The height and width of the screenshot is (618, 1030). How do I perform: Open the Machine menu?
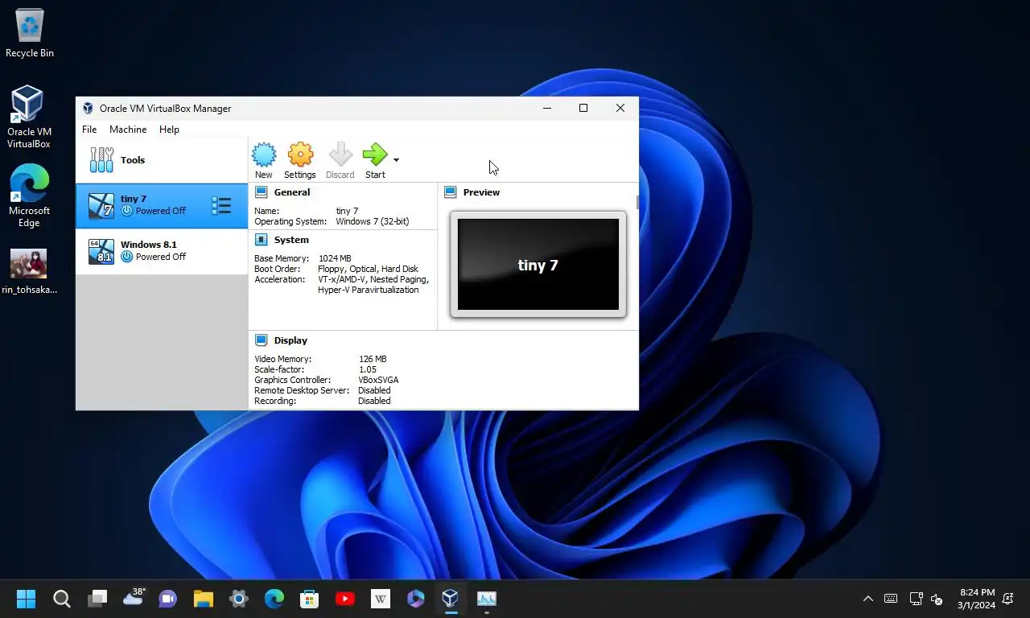128,130
